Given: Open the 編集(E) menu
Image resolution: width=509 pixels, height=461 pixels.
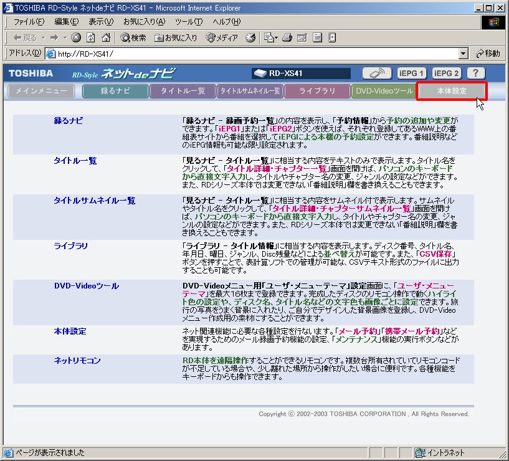Looking at the screenshot, I should 66,22.
